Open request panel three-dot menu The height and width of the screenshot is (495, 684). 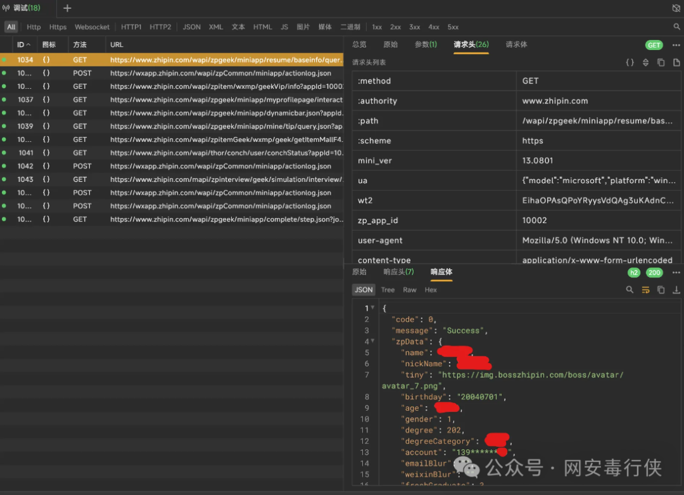click(676, 45)
